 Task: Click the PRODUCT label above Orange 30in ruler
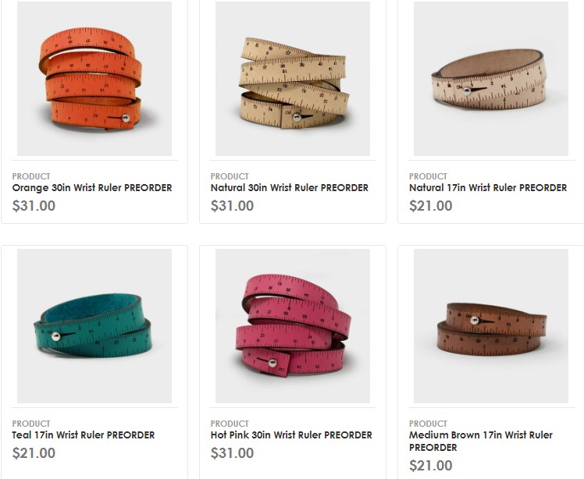tap(31, 176)
